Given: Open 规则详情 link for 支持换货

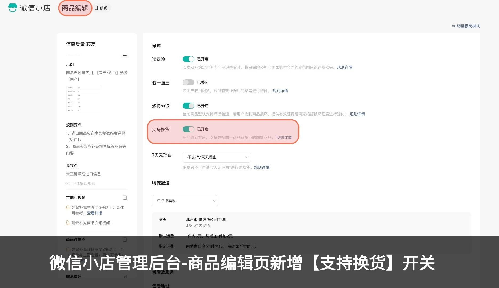Looking at the screenshot, I should (284, 137).
